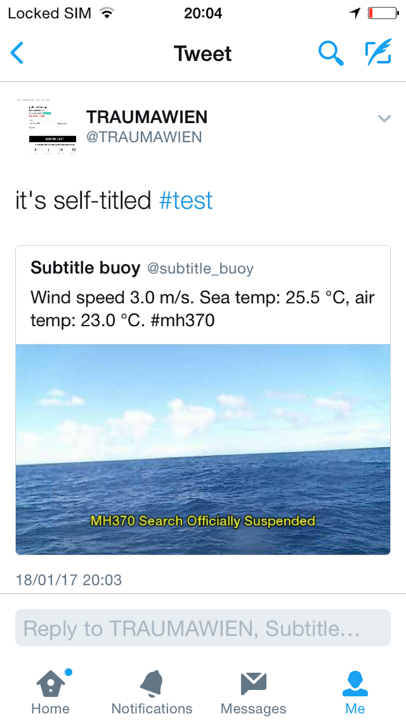Tap the battery indicator in status bar

(x=383, y=14)
